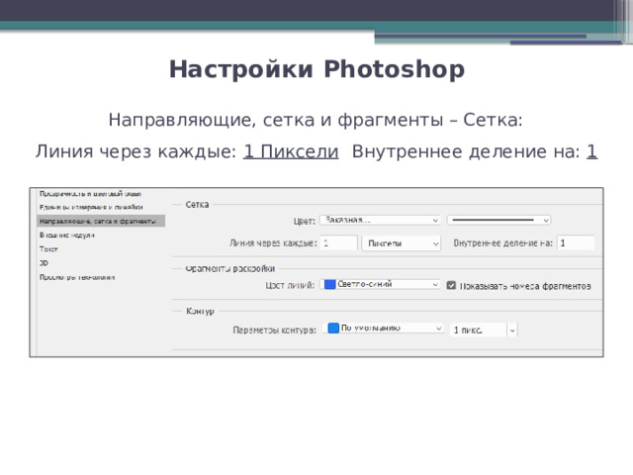The image size is (633, 475).
Task: Toggle 'Показывать номера фрагментов' checkbox
Action: coord(451,286)
